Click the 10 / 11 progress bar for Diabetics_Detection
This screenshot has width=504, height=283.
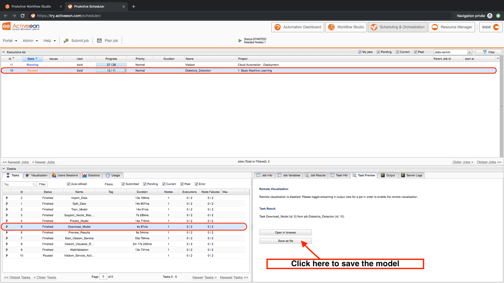click(111, 70)
